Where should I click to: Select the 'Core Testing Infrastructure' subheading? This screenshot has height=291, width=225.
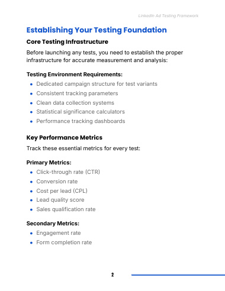[x=67, y=42]
